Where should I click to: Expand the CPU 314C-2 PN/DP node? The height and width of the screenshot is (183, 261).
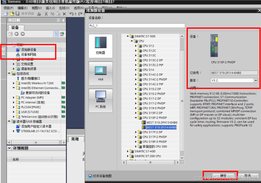click(x=136, y=80)
